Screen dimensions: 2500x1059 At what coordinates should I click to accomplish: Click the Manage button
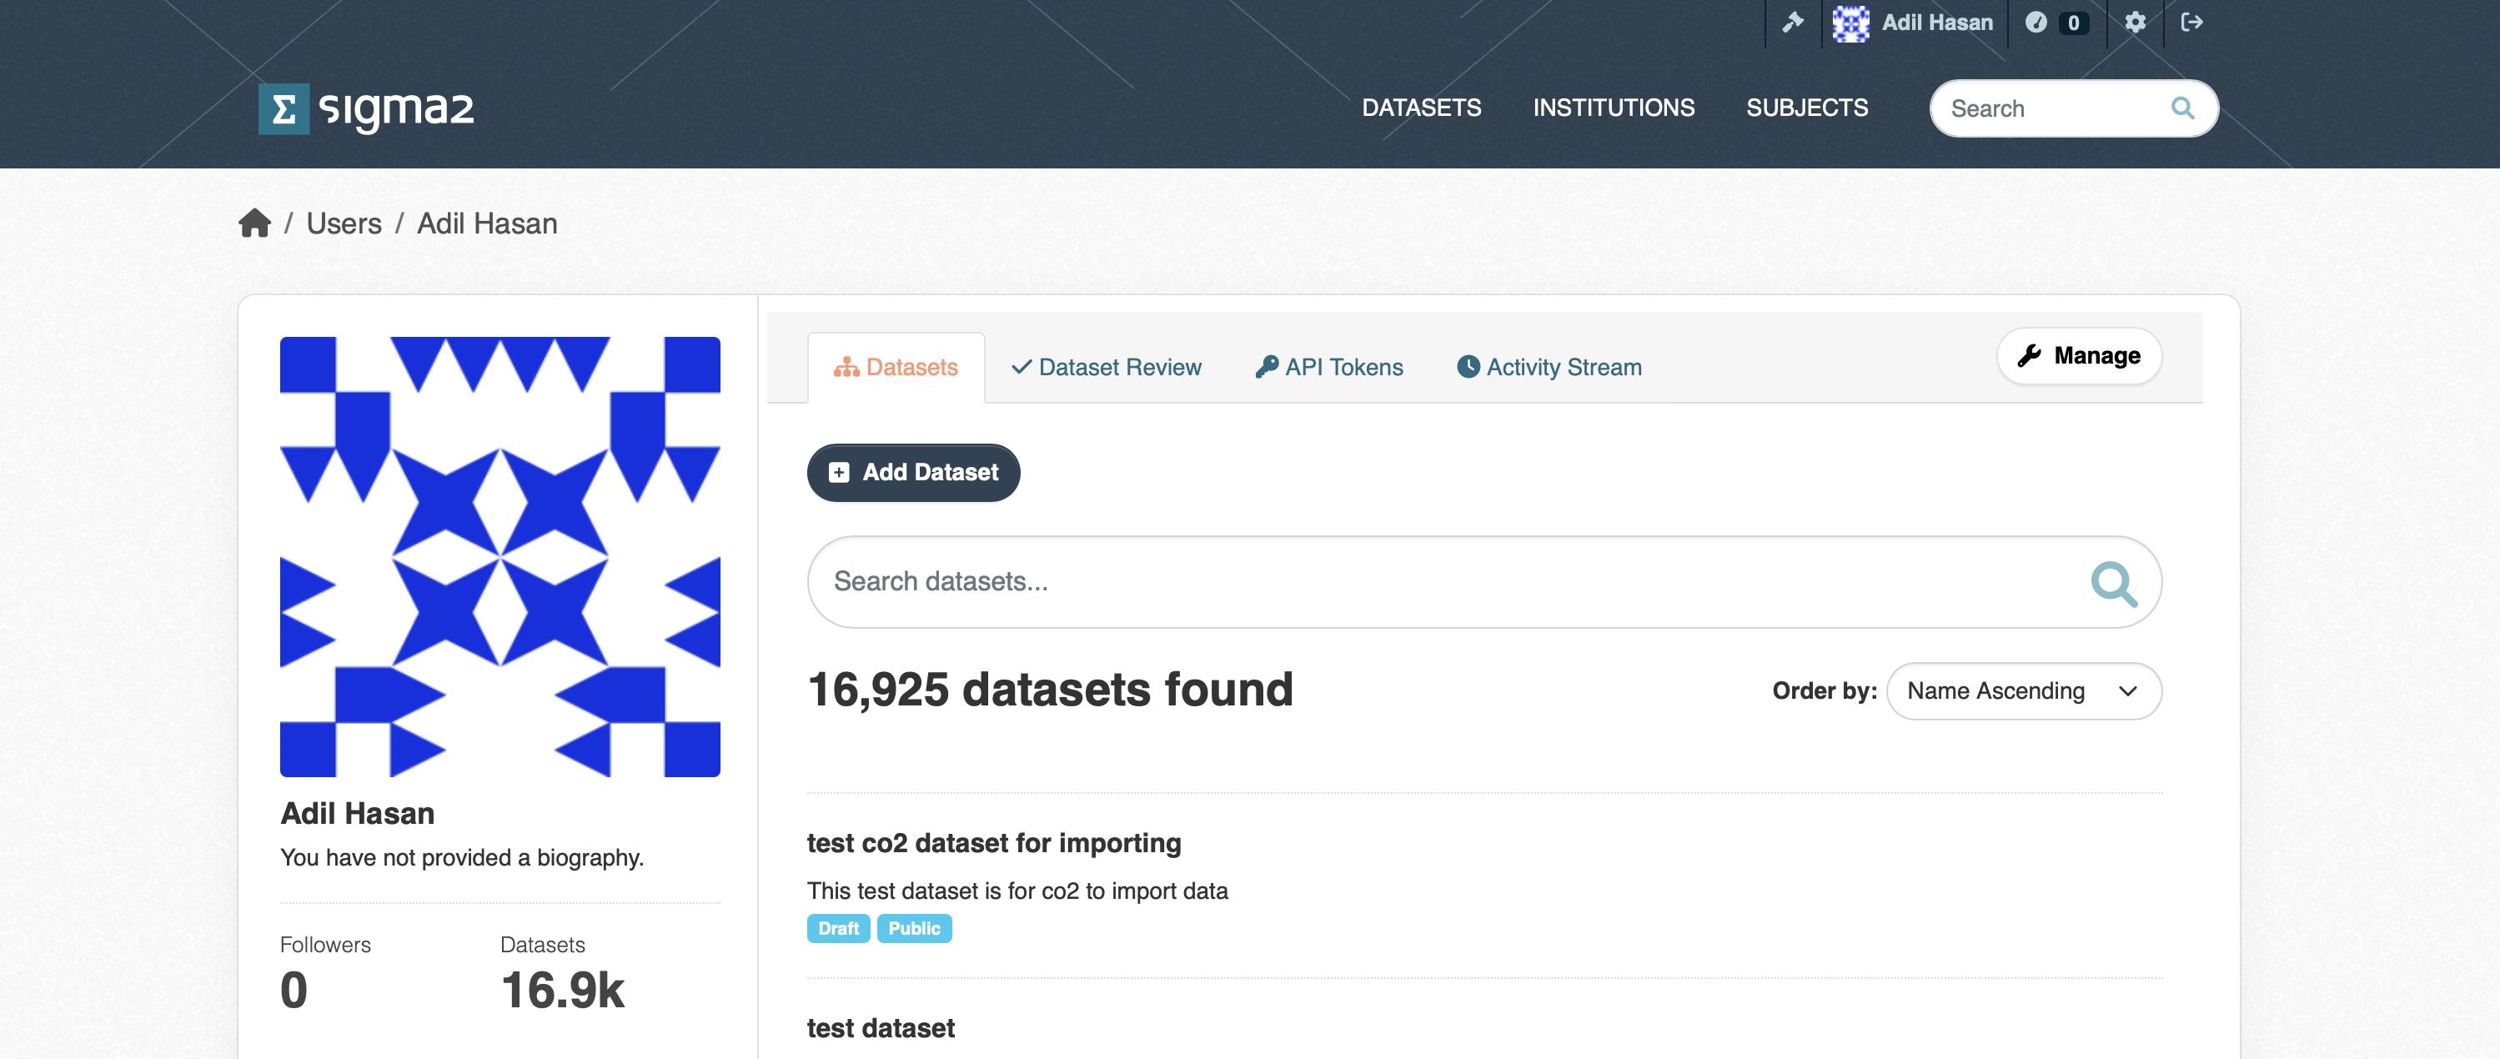[x=2079, y=356]
